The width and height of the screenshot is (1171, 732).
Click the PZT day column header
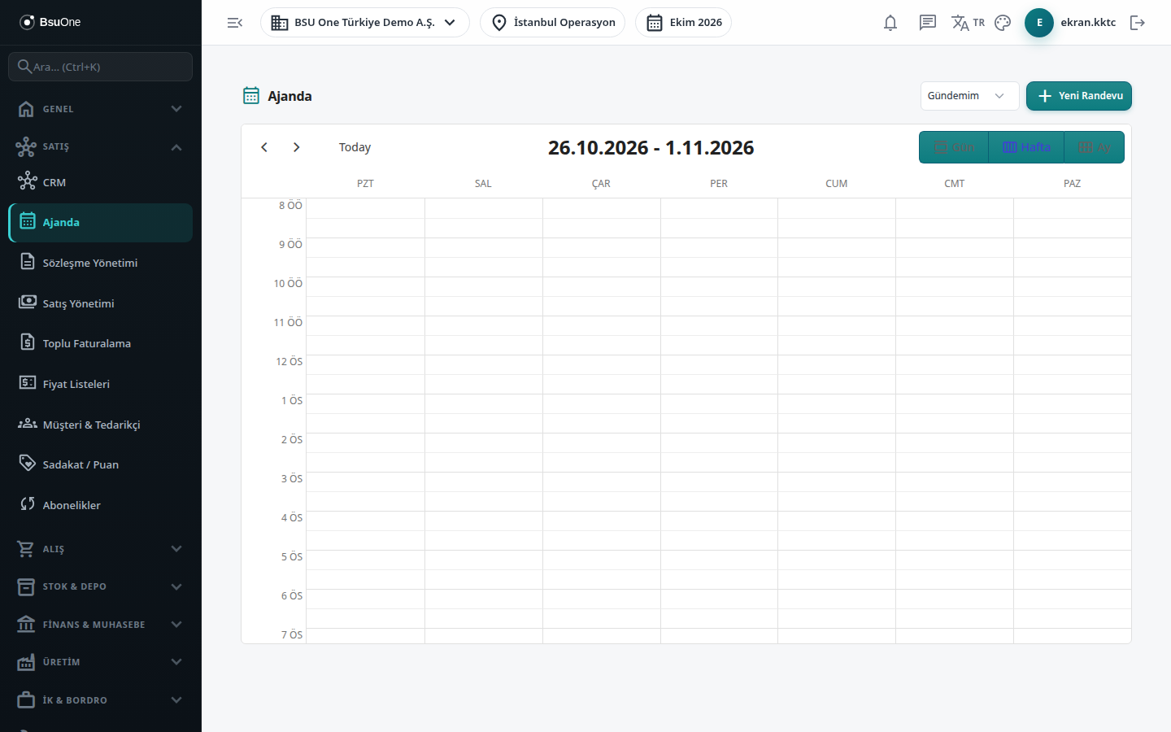(365, 184)
